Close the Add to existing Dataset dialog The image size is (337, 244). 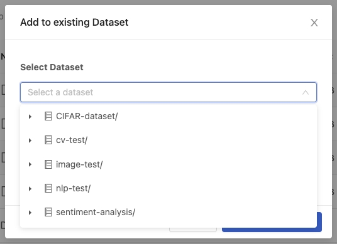tap(314, 23)
